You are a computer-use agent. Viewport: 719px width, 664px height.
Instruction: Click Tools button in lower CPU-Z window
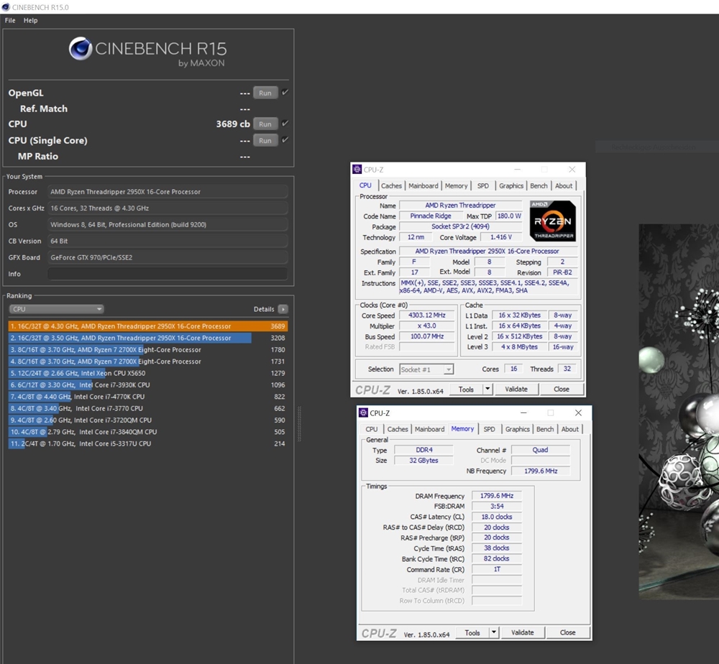click(472, 633)
